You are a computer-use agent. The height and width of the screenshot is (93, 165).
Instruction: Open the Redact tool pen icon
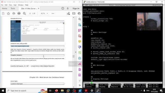point(80,64)
